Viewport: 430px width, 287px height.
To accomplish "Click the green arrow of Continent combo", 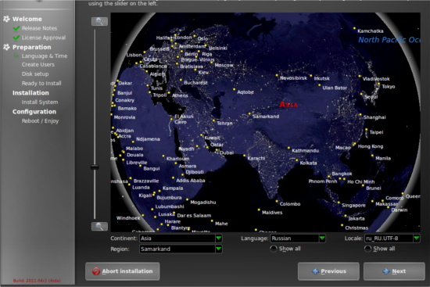I will point(219,239).
